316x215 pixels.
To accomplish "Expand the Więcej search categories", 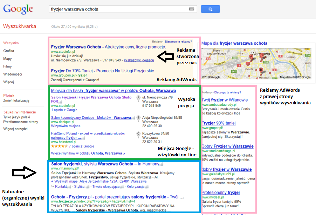I will tap(8, 82).
